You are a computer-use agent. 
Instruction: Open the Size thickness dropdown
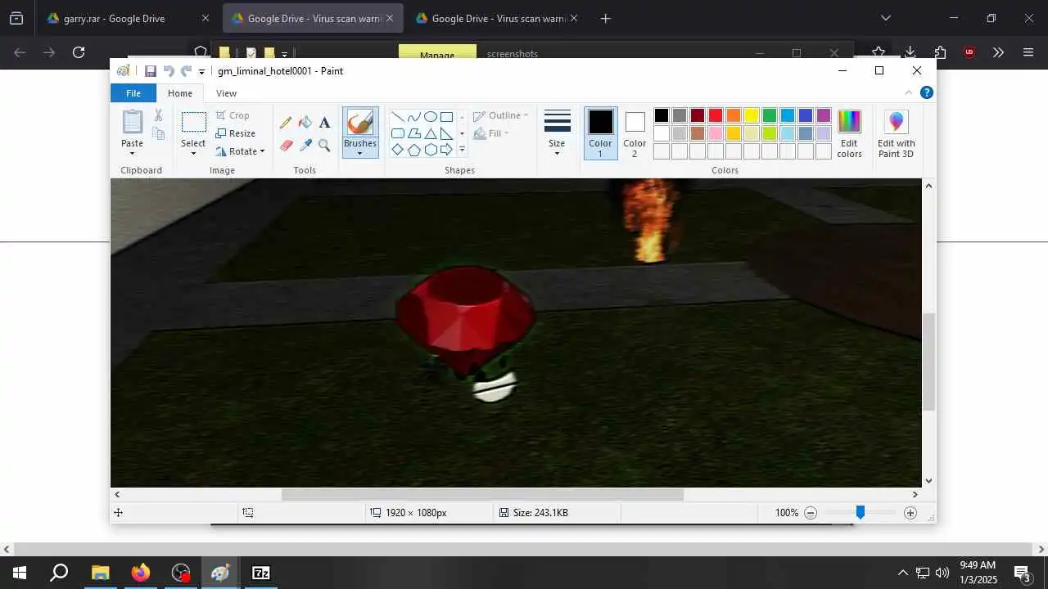pyautogui.click(x=557, y=134)
